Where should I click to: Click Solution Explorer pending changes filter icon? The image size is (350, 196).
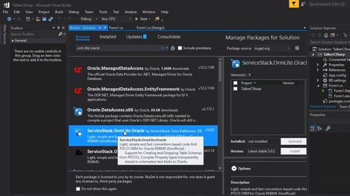pos(345,35)
